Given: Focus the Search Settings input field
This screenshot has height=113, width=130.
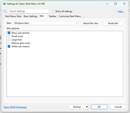Looking at the screenshot, I should pos(28,11).
